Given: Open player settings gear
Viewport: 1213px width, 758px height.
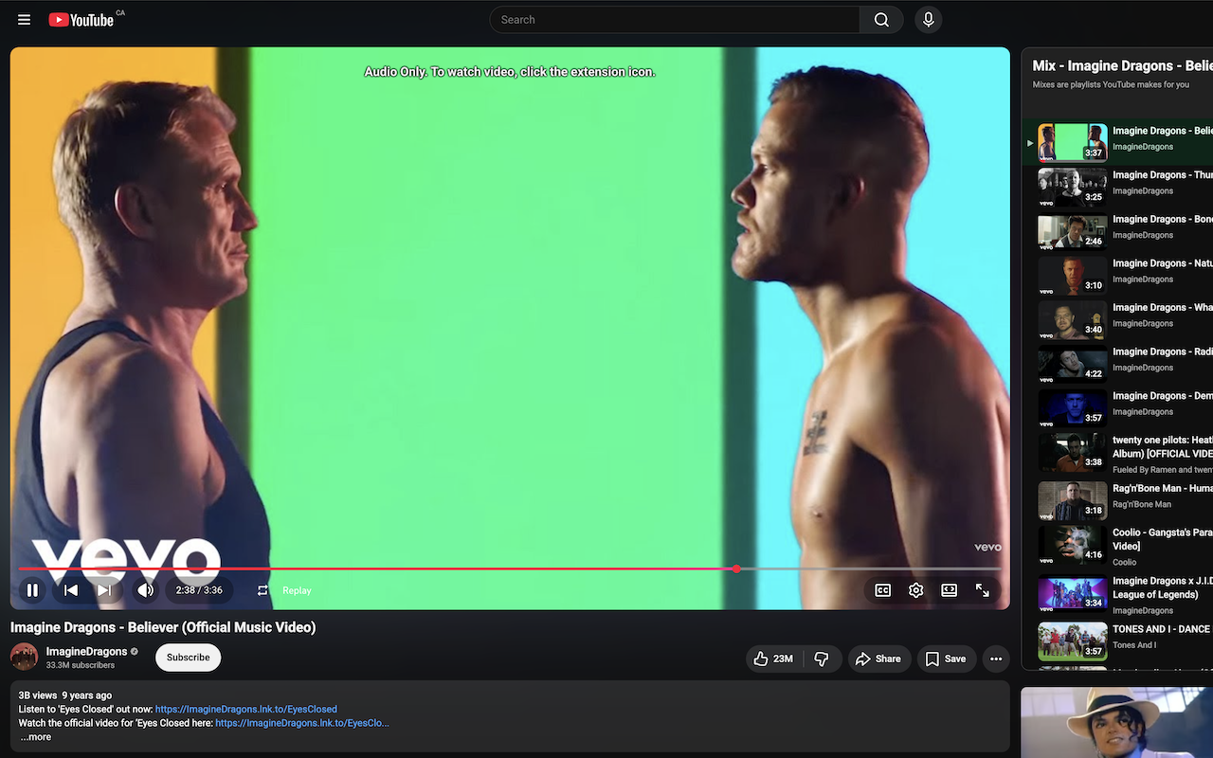Looking at the screenshot, I should click(x=916, y=590).
